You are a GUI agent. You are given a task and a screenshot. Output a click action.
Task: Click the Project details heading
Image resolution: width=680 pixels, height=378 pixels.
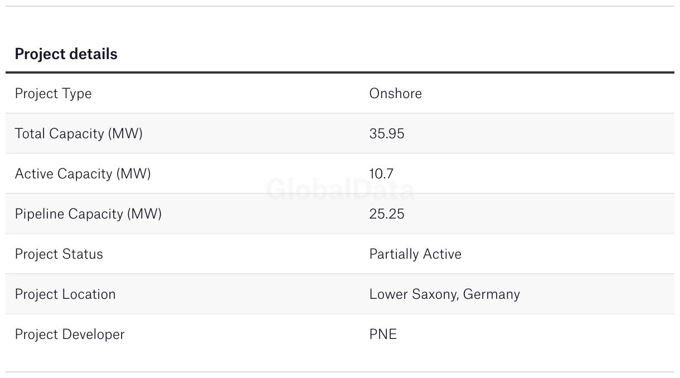(x=66, y=54)
